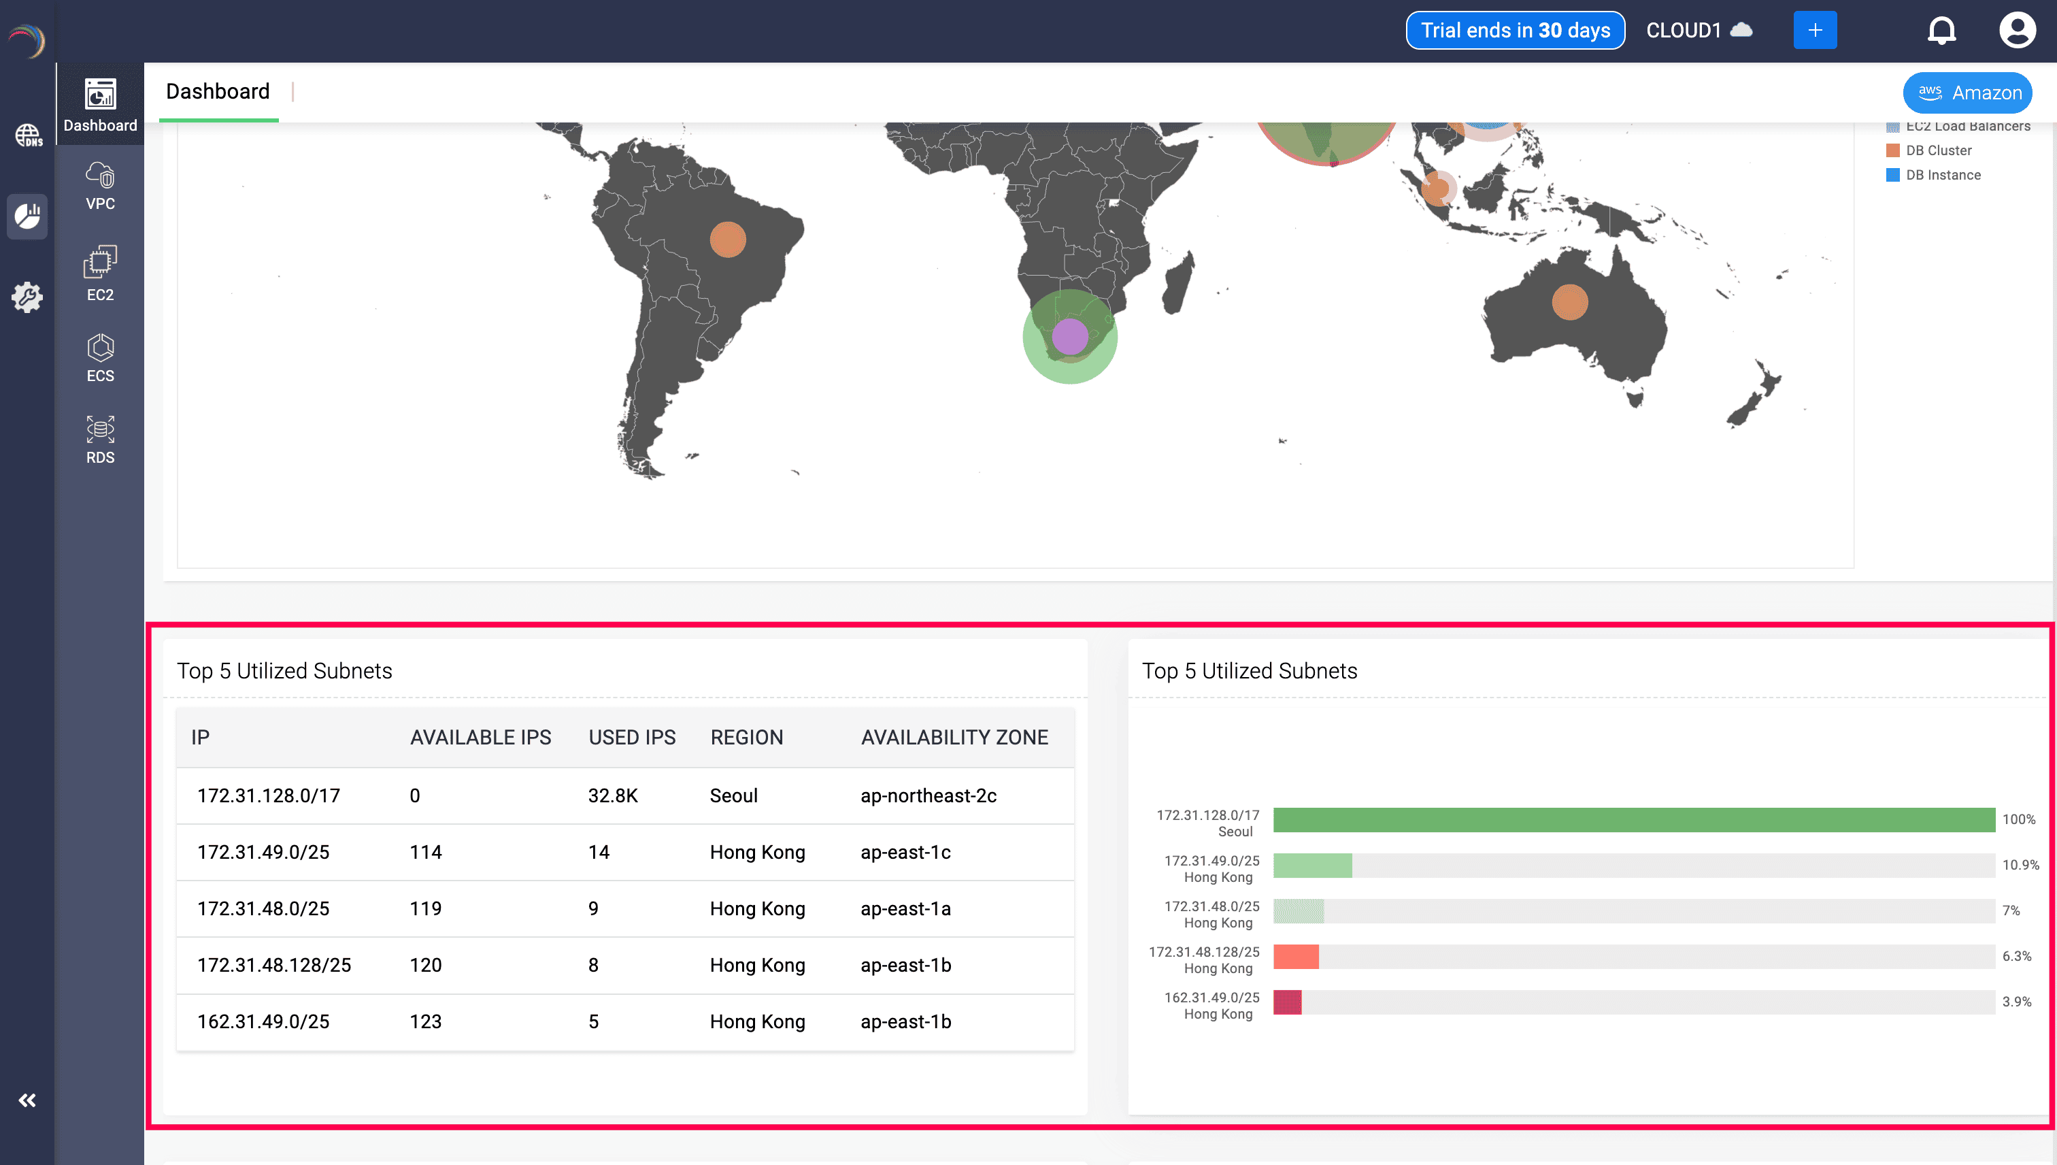Screen dimensions: 2057x1165
Task: Open the CLOUD1 cloud selector
Action: click(1699, 31)
